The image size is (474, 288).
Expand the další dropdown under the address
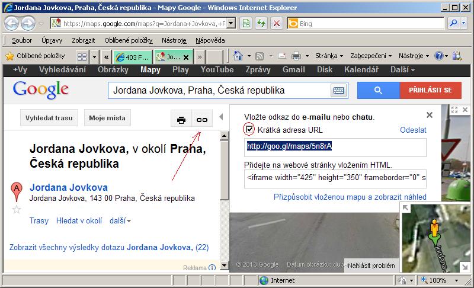(120, 221)
